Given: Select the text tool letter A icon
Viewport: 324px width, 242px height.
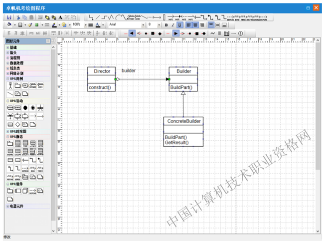Looking at the screenshot, I should pyautogui.click(x=60, y=17).
